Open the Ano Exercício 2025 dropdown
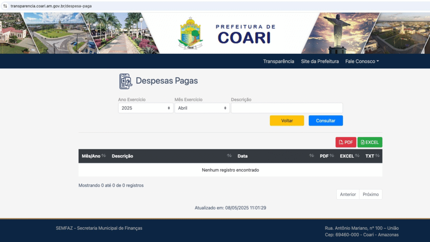The width and height of the screenshot is (430, 242). [x=146, y=108]
